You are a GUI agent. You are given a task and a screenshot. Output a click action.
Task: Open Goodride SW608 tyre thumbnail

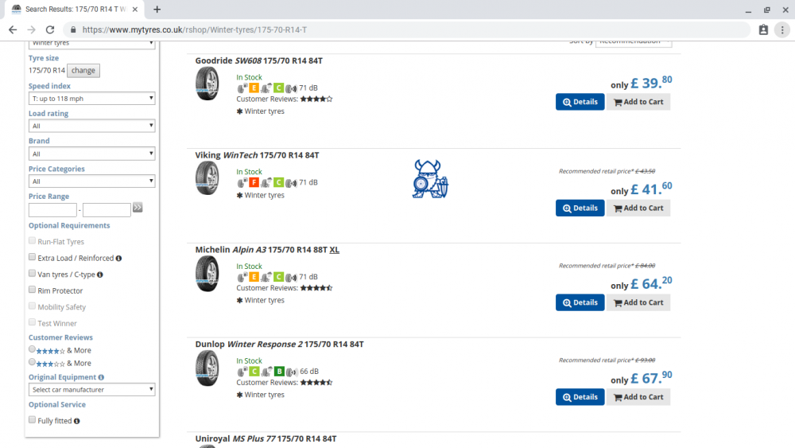(x=207, y=84)
